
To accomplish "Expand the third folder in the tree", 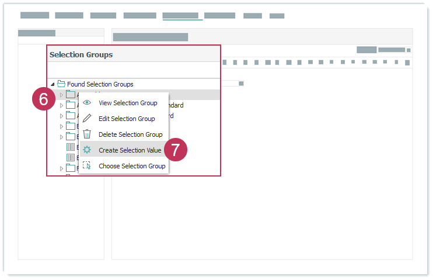I will [61, 116].
